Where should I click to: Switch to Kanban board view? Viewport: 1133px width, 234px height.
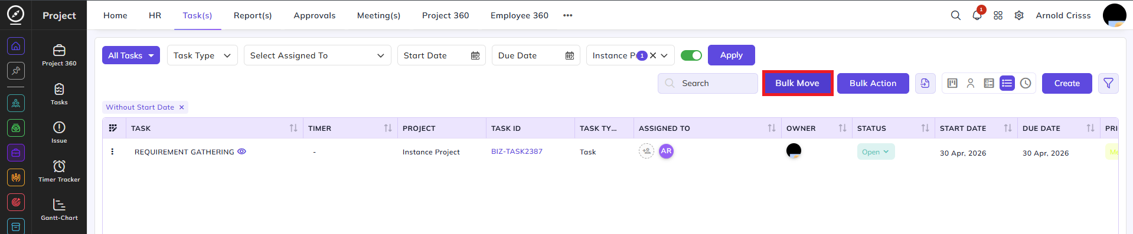click(x=952, y=83)
